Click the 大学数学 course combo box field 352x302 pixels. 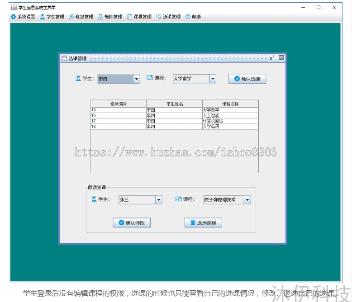coord(195,79)
